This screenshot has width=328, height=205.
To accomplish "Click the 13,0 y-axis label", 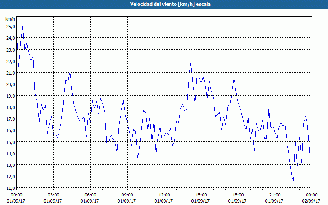I will point(11,165).
